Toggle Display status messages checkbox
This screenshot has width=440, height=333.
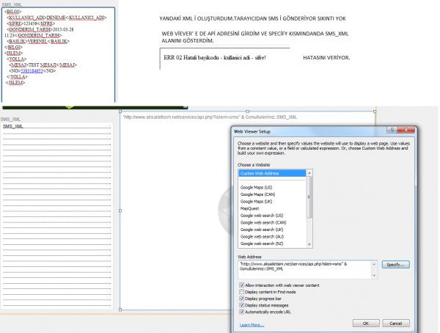click(242, 305)
